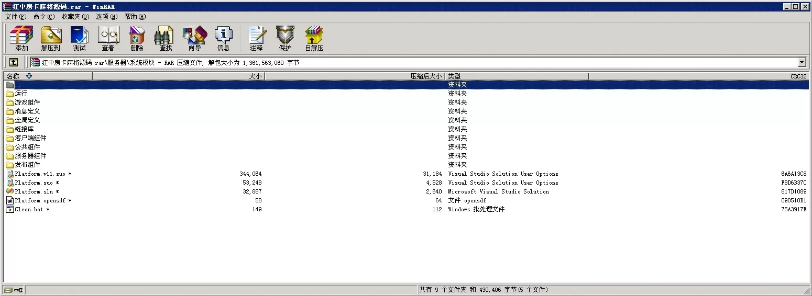Sort by 名称 column header

[48, 76]
